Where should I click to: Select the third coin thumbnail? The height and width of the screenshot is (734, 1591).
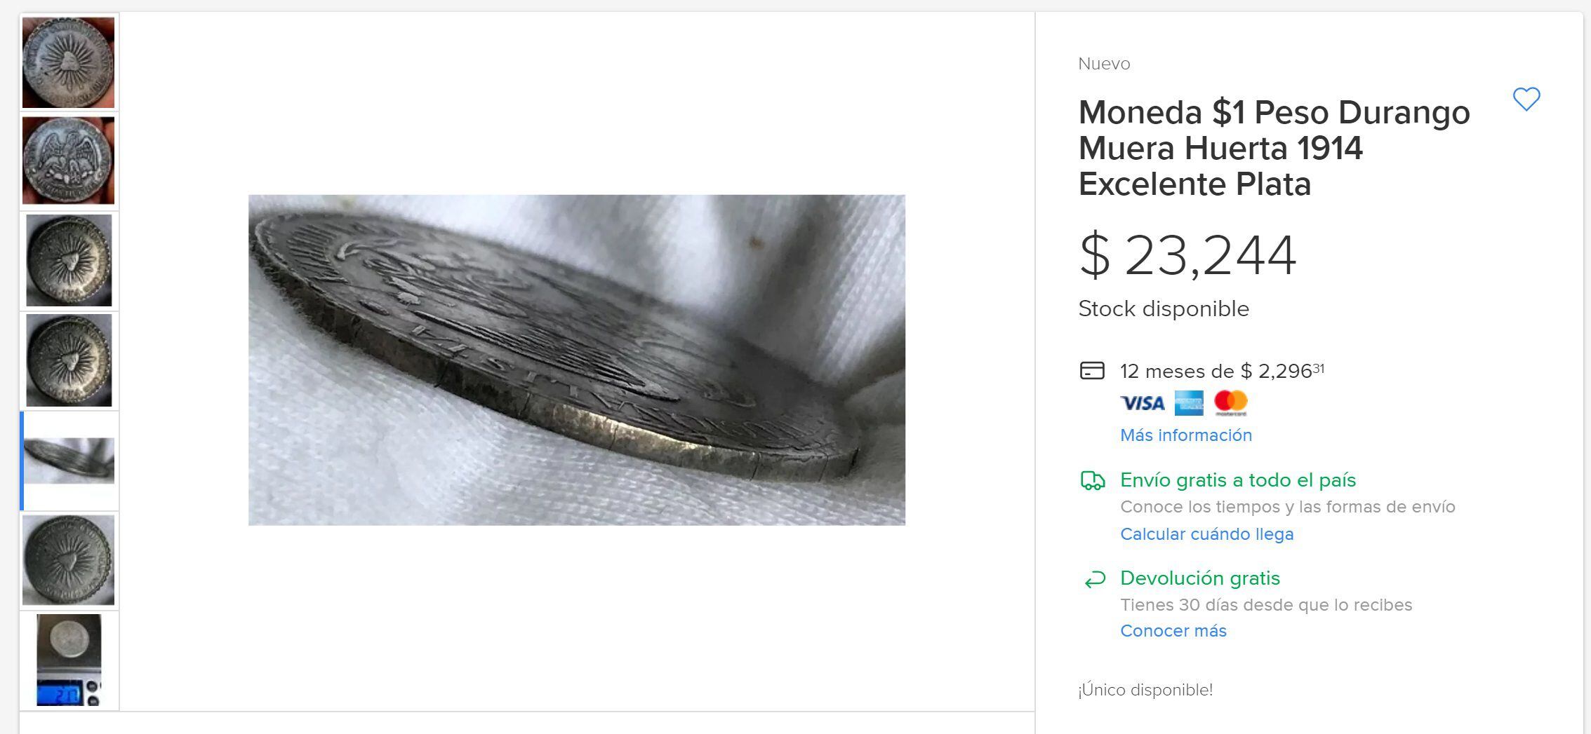[x=69, y=260]
